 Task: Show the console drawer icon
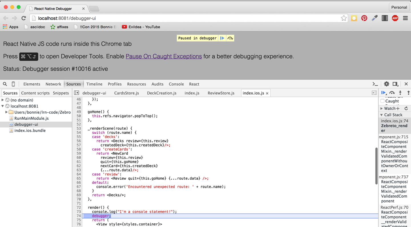click(375, 84)
